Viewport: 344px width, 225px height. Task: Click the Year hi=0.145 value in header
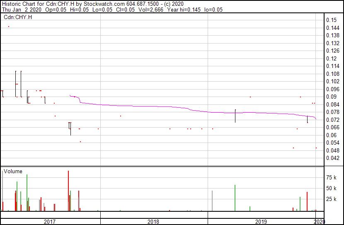tap(184, 10)
